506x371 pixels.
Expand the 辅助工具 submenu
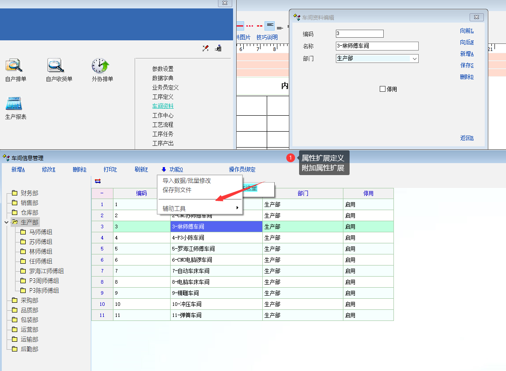200,208
